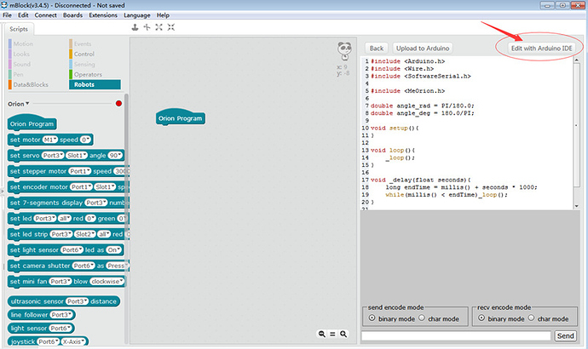
Task: Open the Orion board dropdown arrow
Action: (27, 103)
